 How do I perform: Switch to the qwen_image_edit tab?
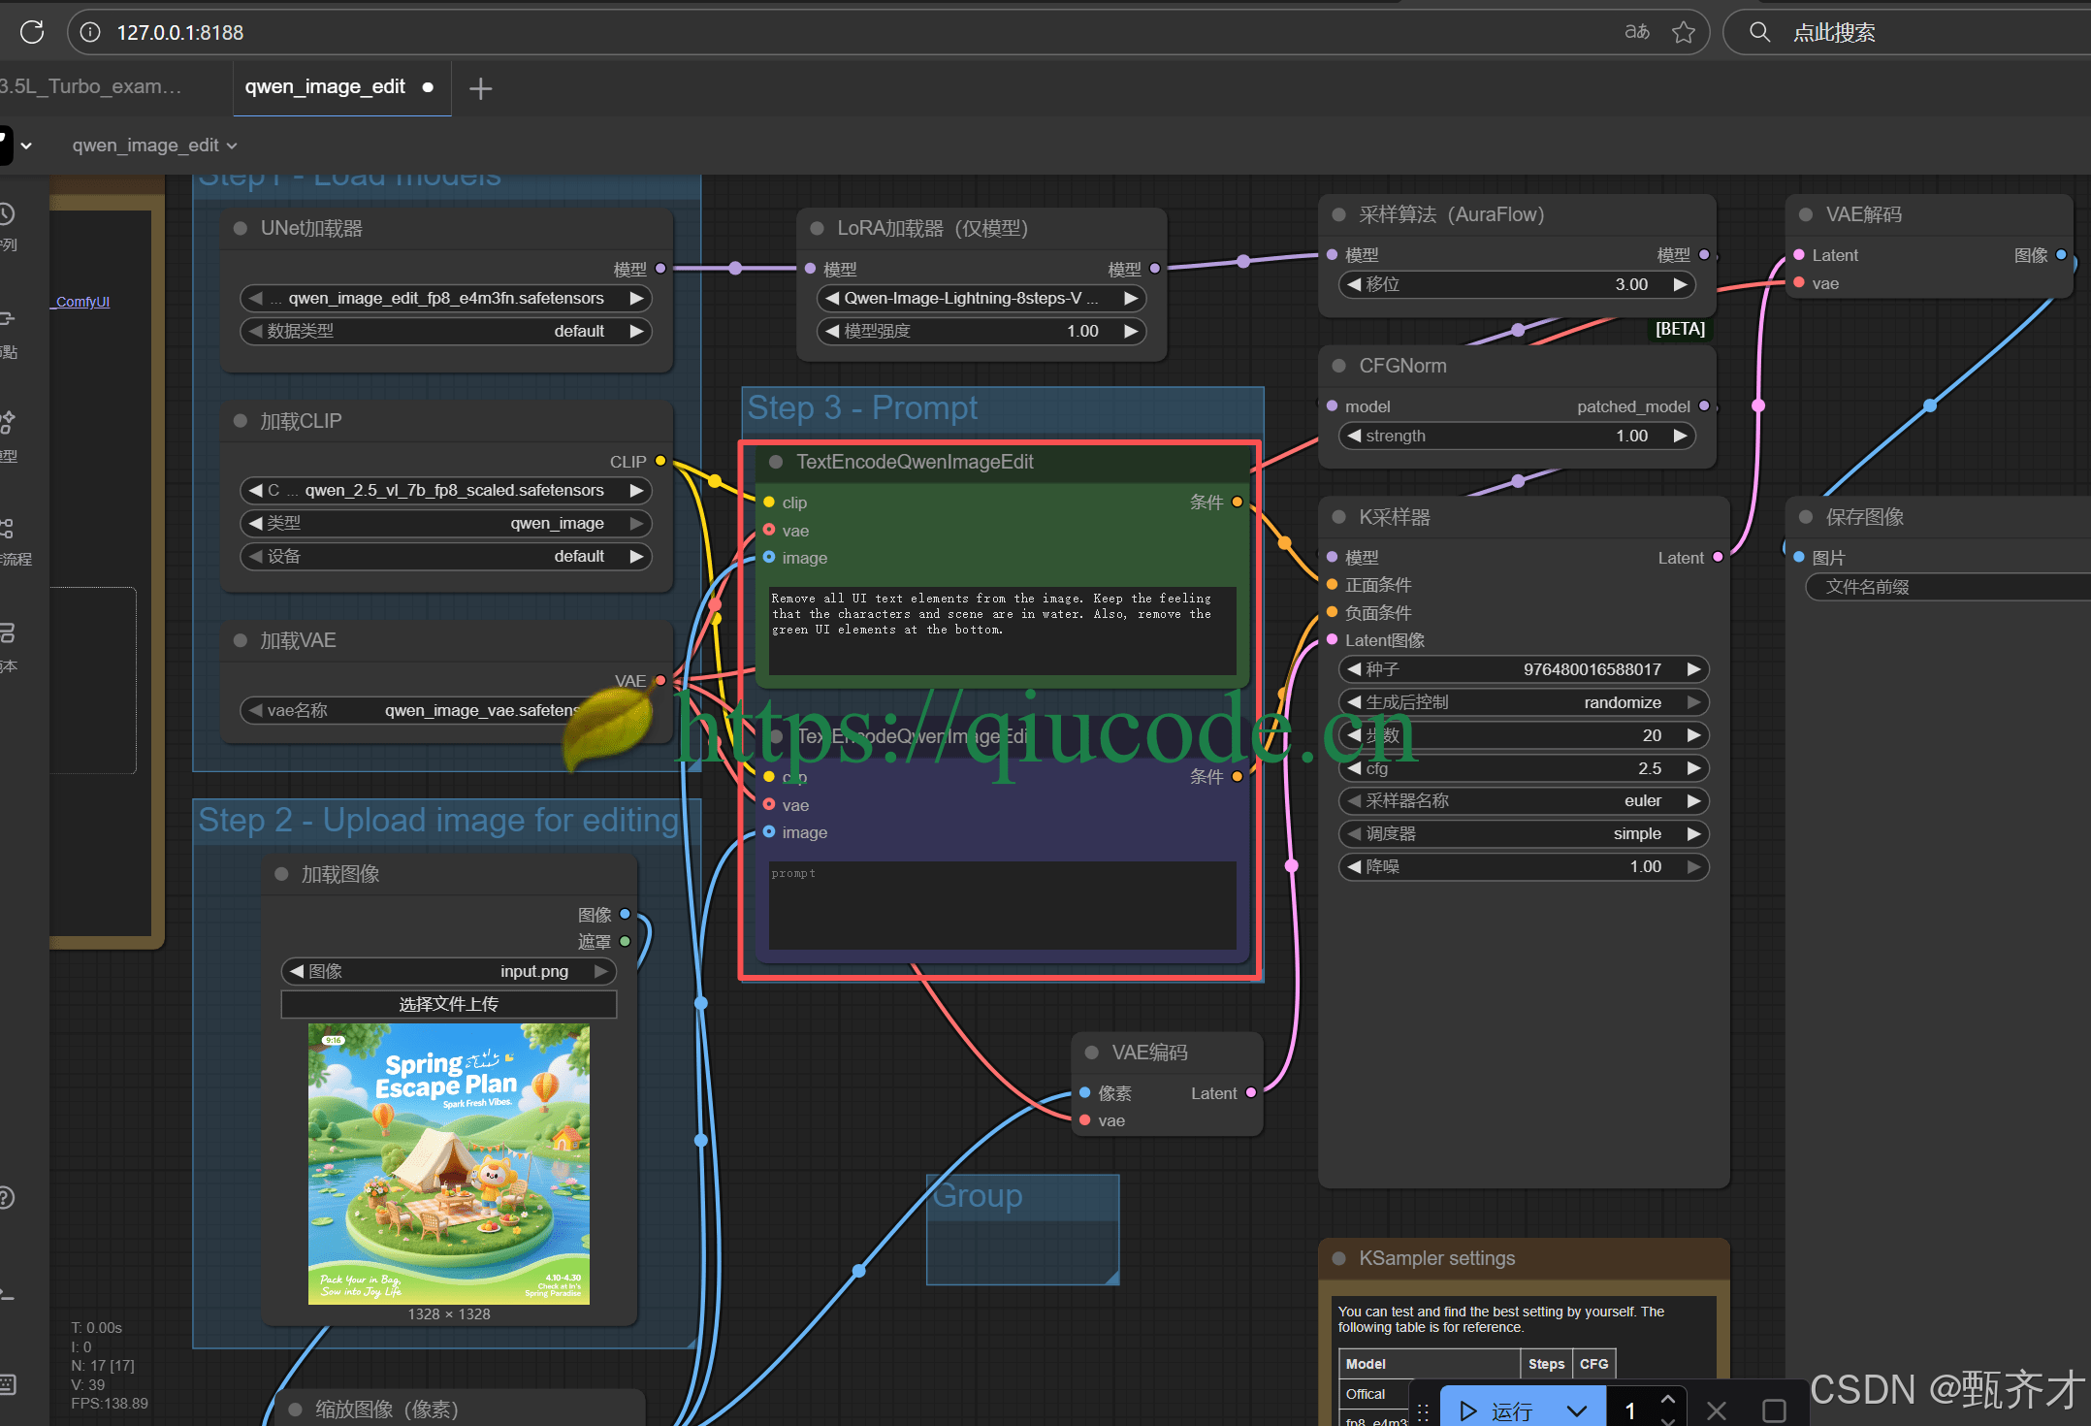coord(325,86)
